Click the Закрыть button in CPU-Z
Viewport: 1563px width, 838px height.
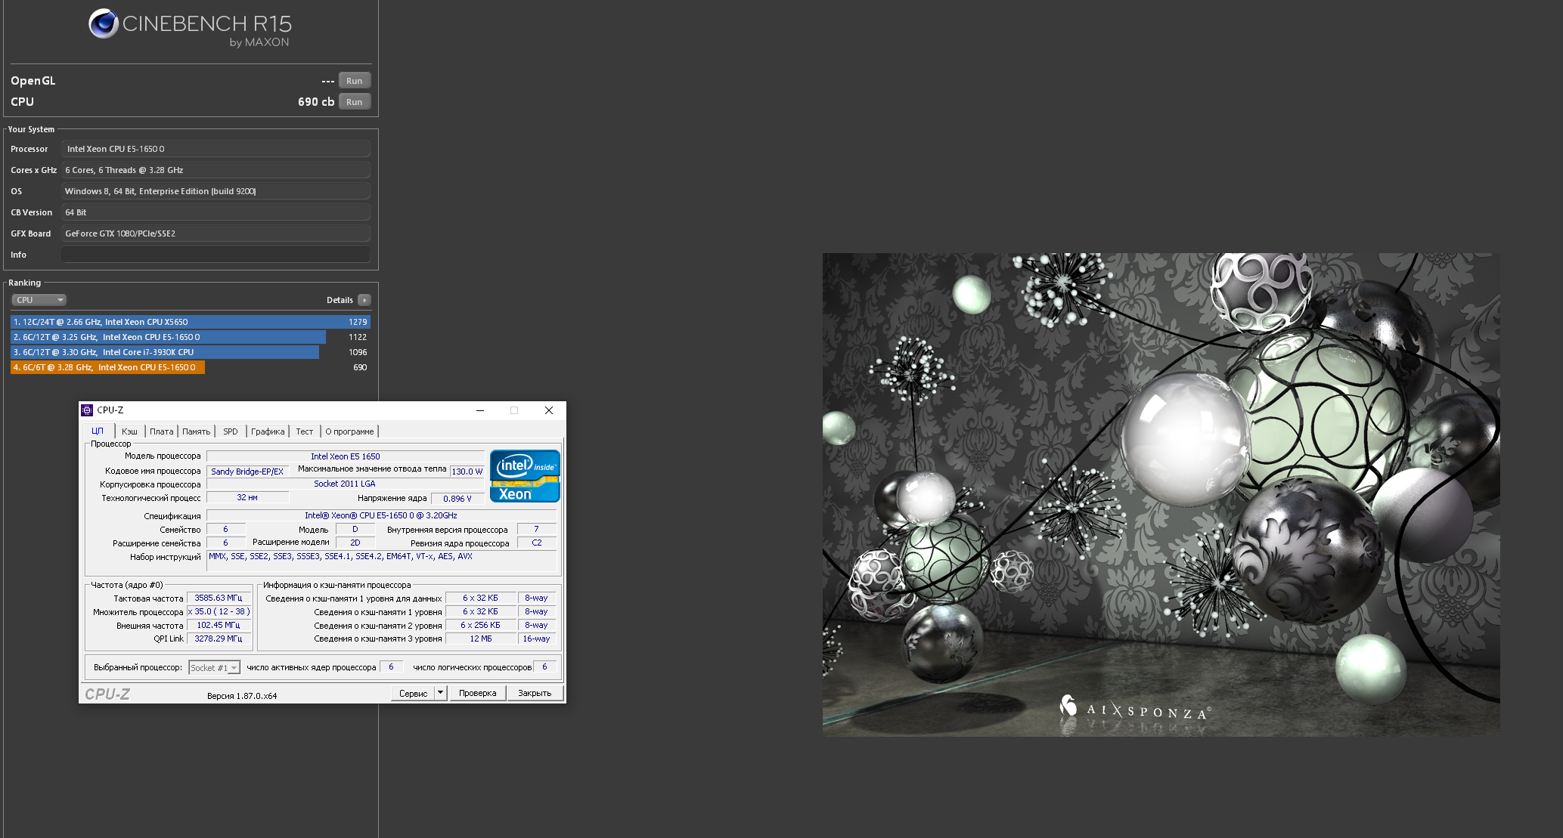click(535, 693)
